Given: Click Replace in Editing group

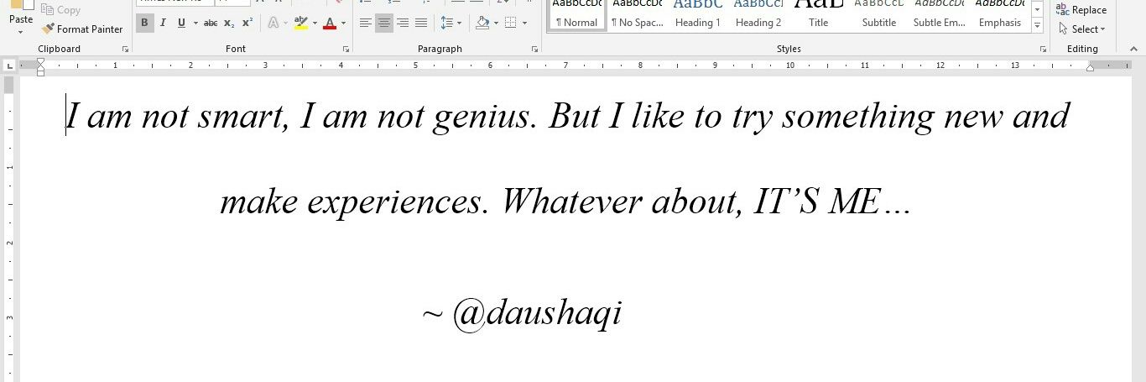Looking at the screenshot, I should 1082,10.
